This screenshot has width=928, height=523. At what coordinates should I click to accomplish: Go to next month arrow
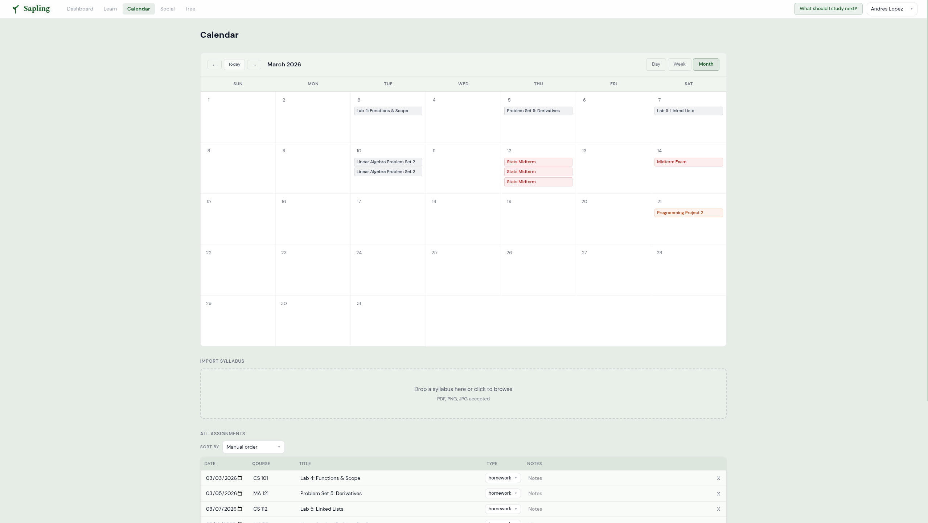[254, 65]
